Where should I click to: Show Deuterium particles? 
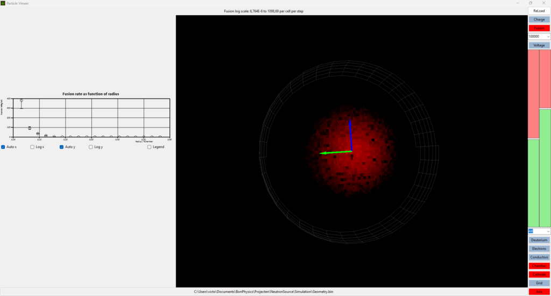click(x=539, y=240)
